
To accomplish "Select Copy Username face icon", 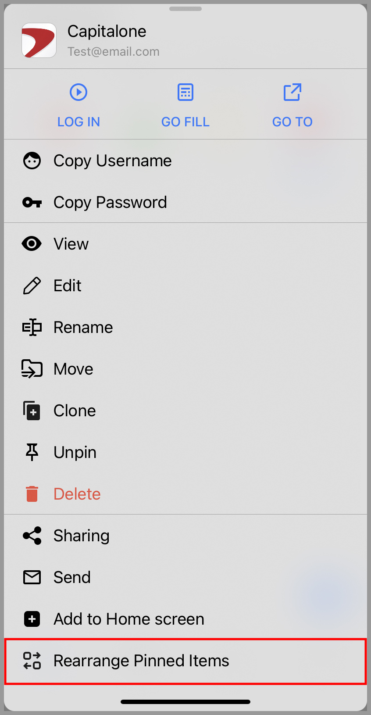I will pyautogui.click(x=32, y=161).
